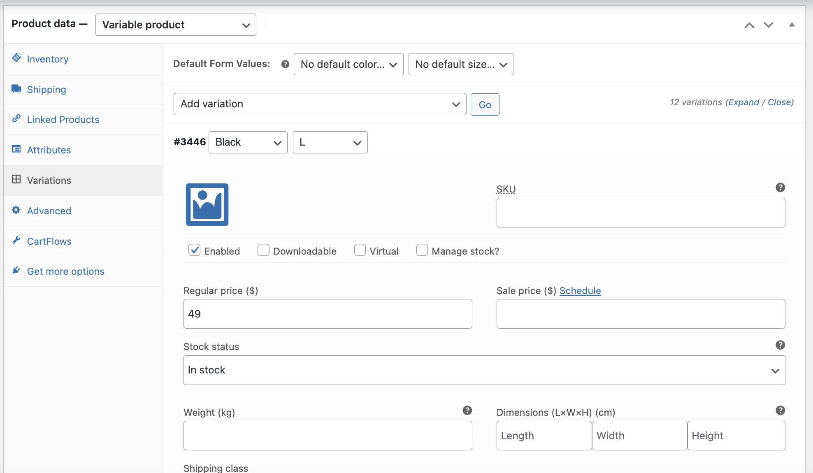Move Product data panel down arrow
Screen dimensions: 813x473
click(x=769, y=25)
